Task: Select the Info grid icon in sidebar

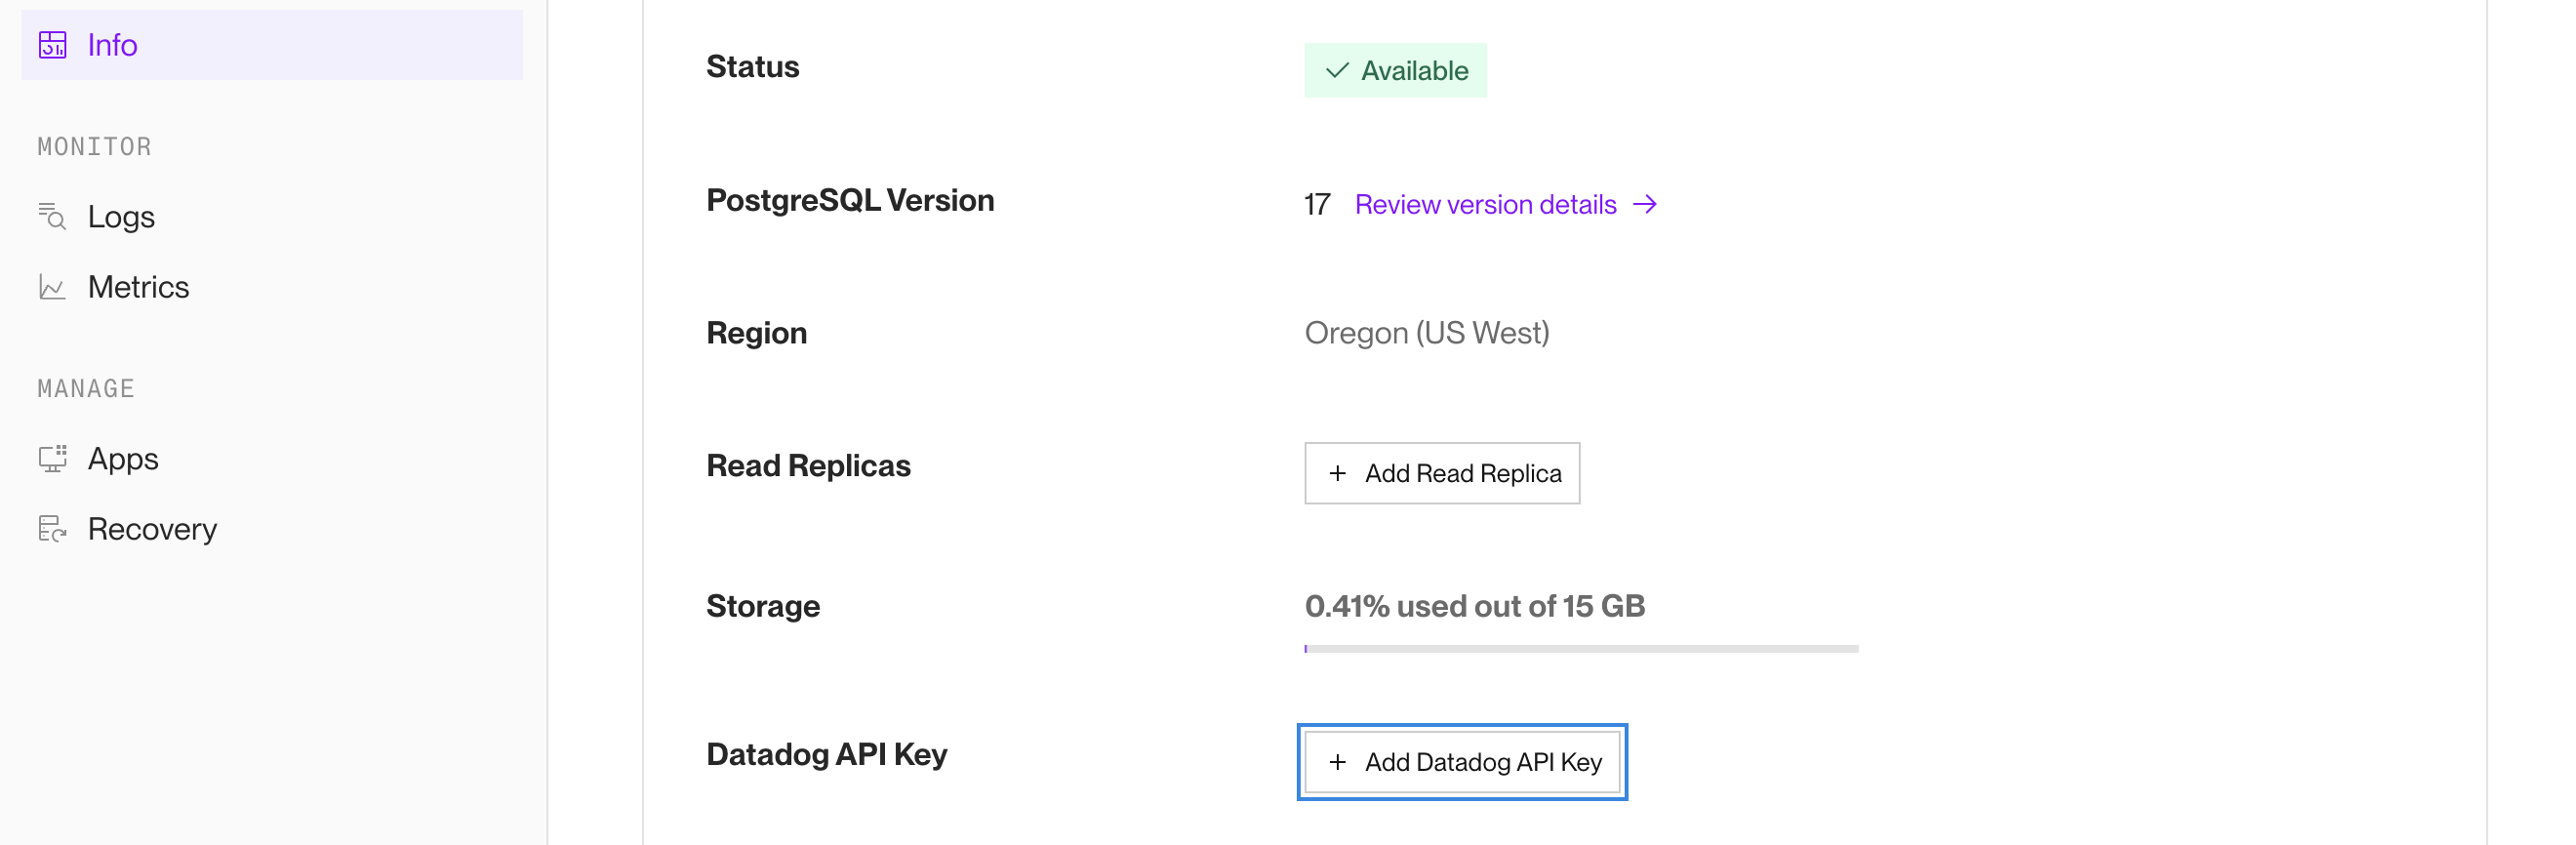Action: point(53,45)
